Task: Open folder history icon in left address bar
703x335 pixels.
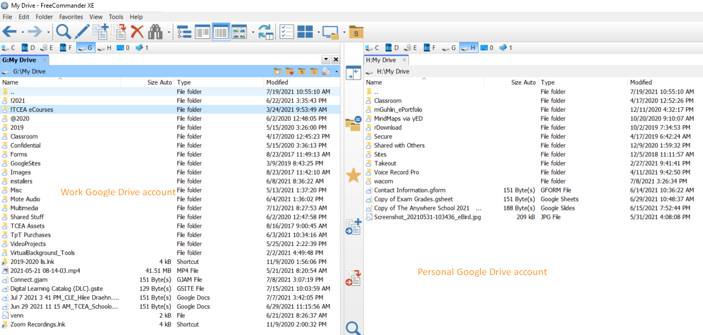Action: tap(277, 72)
